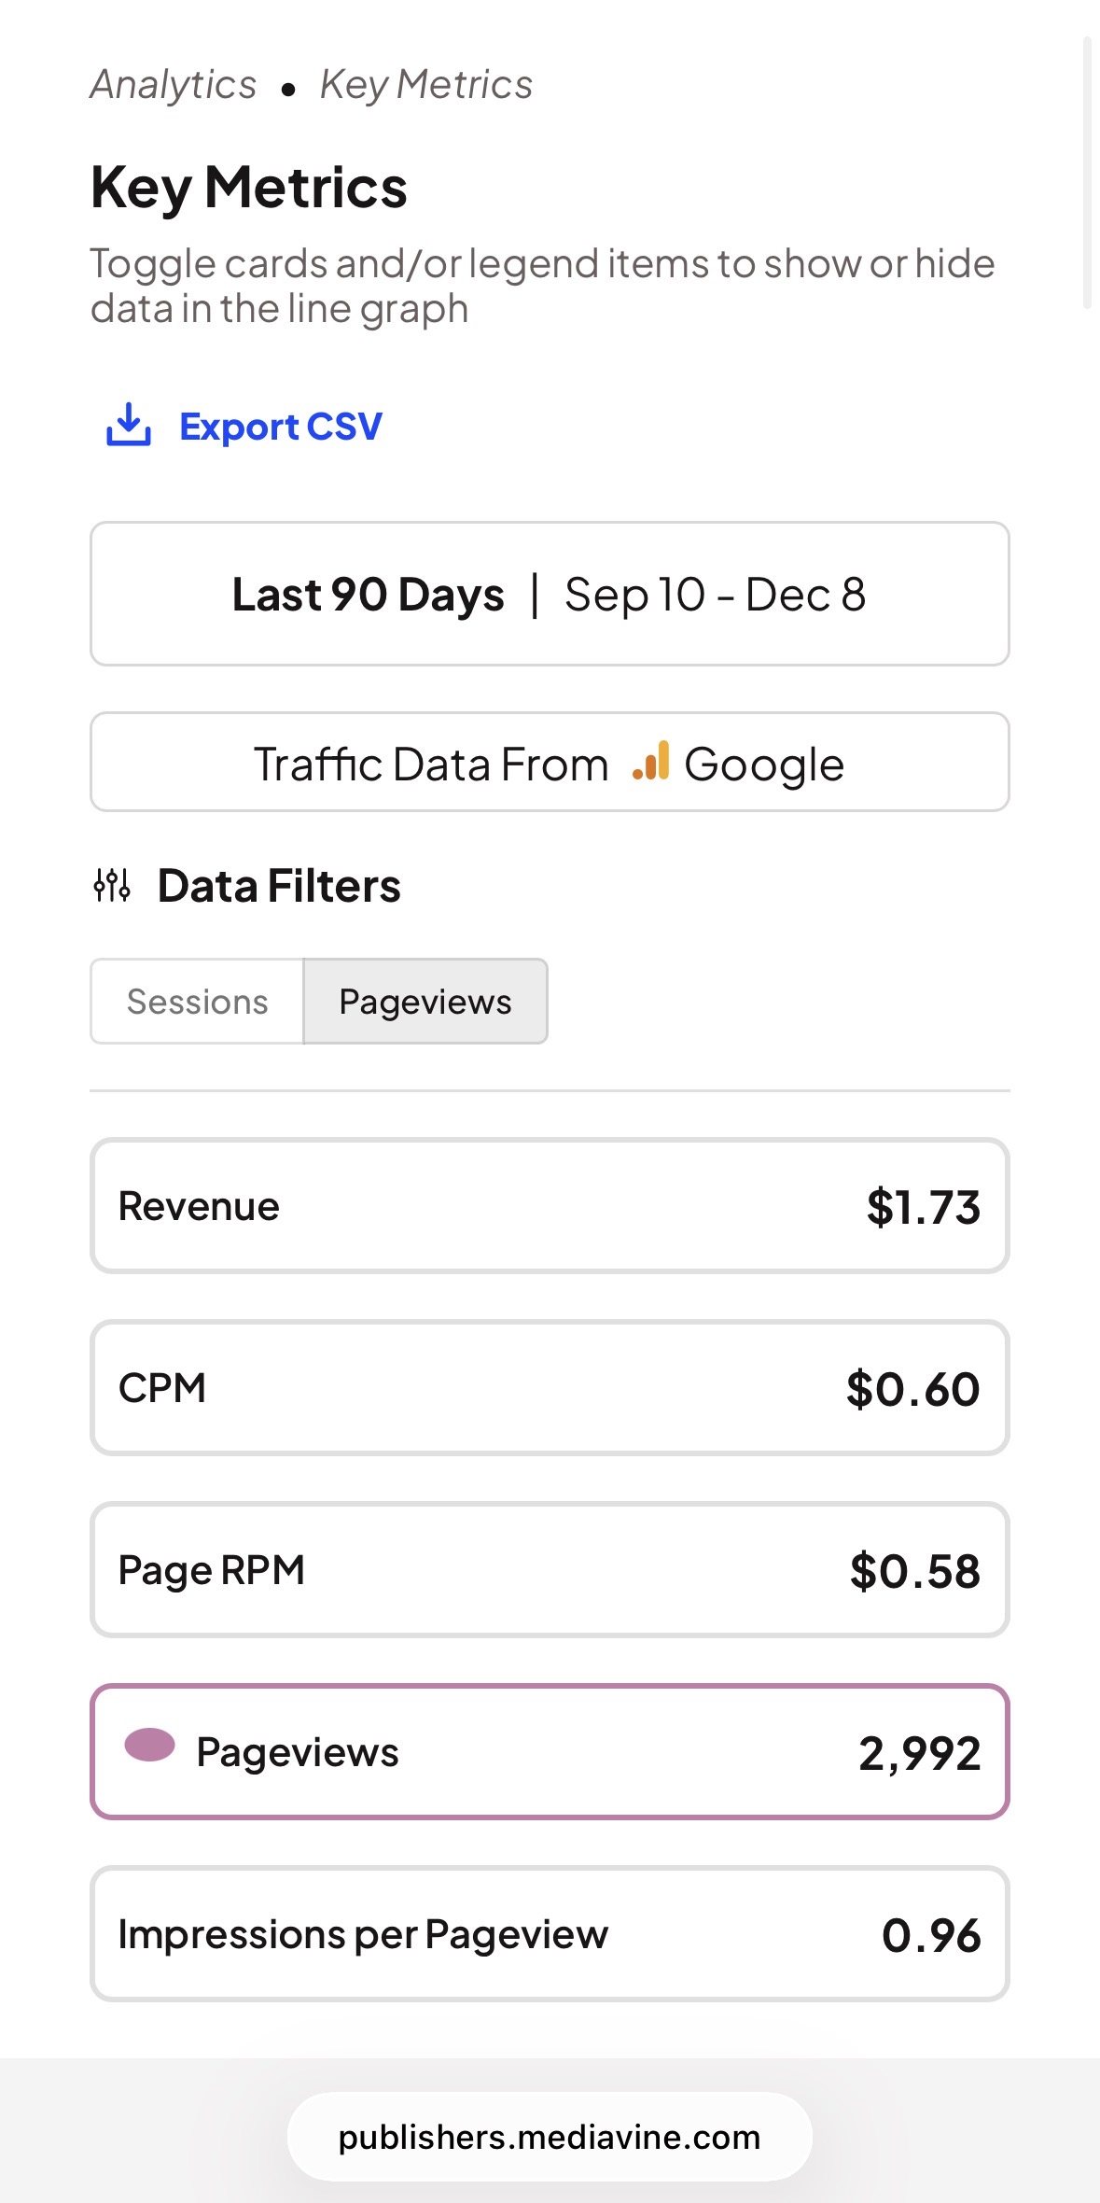This screenshot has height=2203, width=1100.
Task: Click the Export CSV download icon
Action: click(x=129, y=426)
